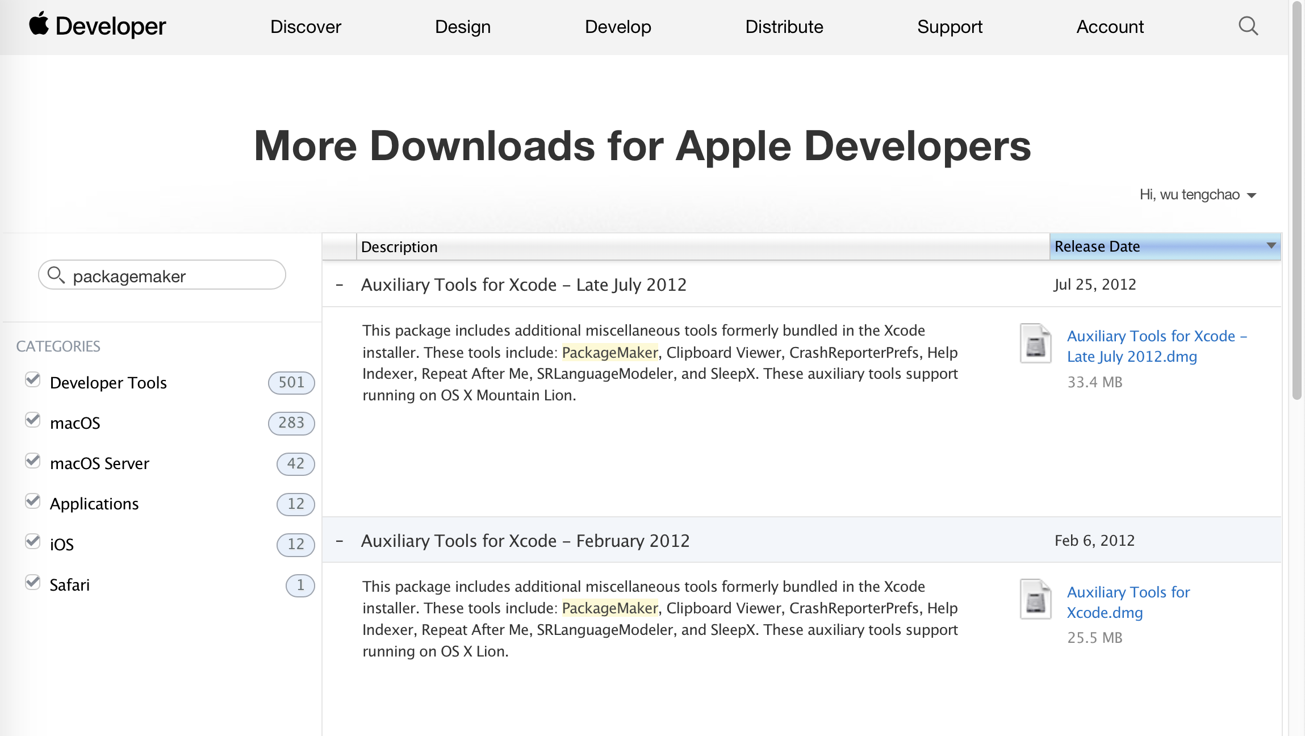
Task: Click the packagemaker search input field
Action: point(170,276)
